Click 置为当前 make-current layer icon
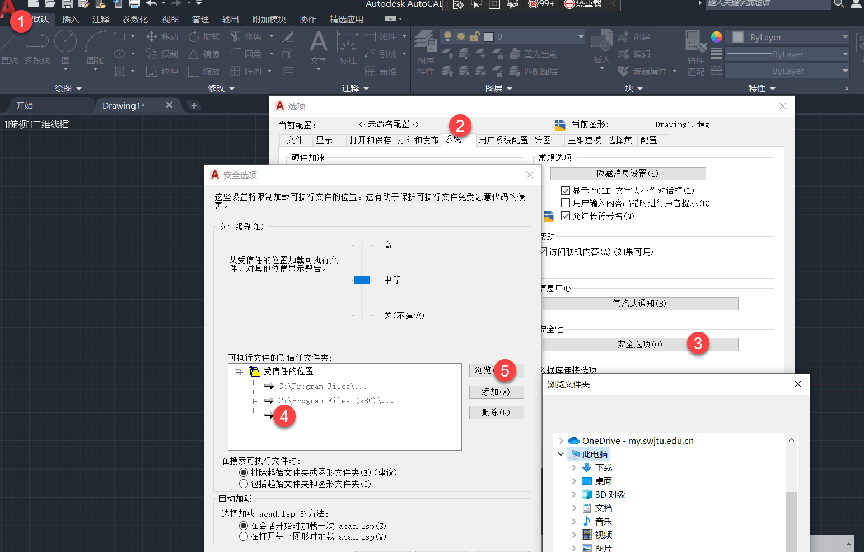Viewport: 864px width, 552px height. (533, 54)
